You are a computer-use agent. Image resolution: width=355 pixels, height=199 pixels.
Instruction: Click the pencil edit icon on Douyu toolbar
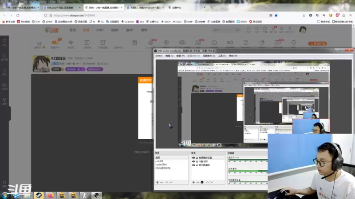[x=246, y=42]
